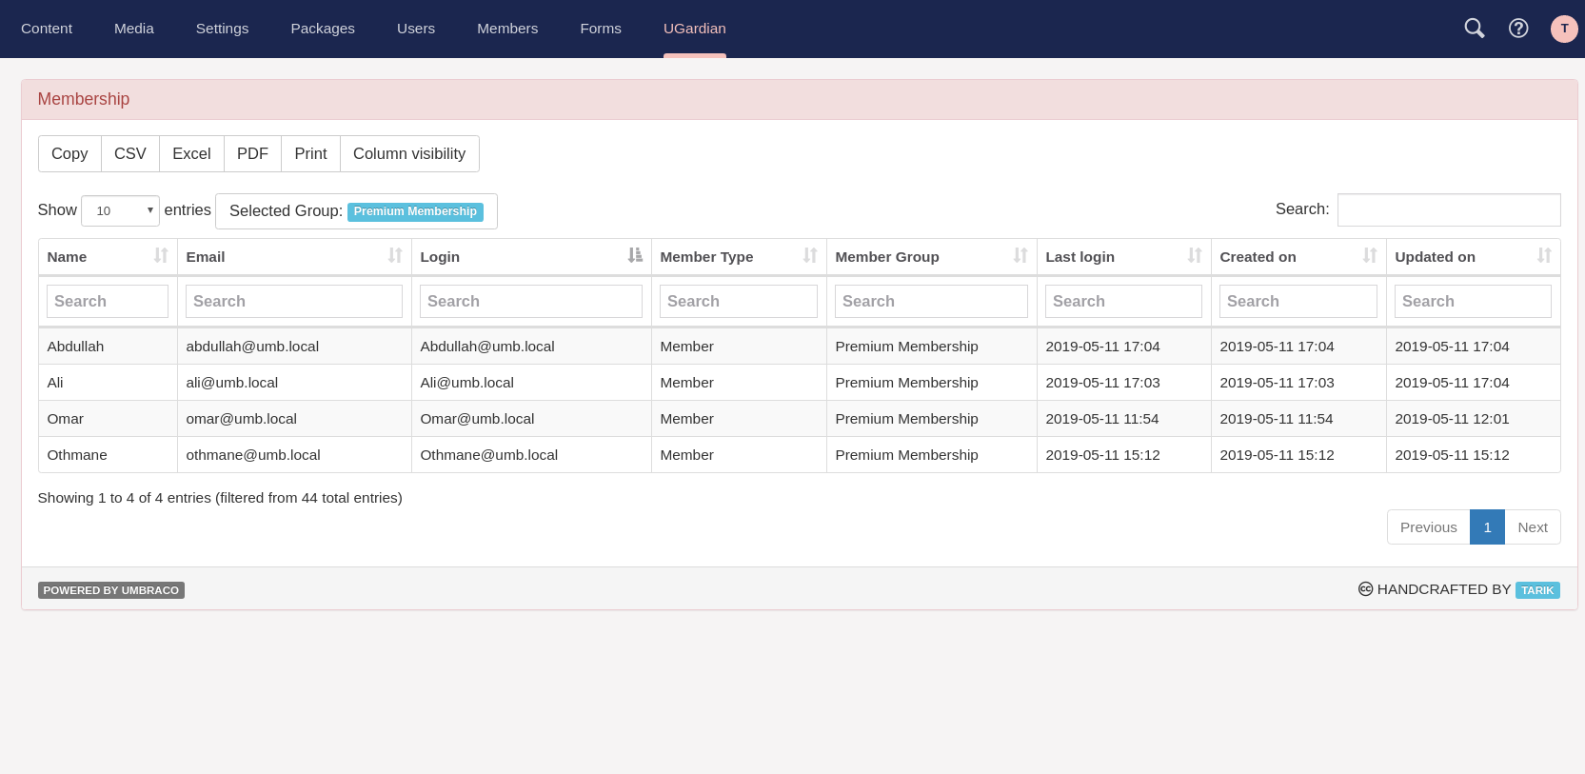The image size is (1585, 774).
Task: Open the search magnifier icon in header
Action: (x=1474, y=29)
